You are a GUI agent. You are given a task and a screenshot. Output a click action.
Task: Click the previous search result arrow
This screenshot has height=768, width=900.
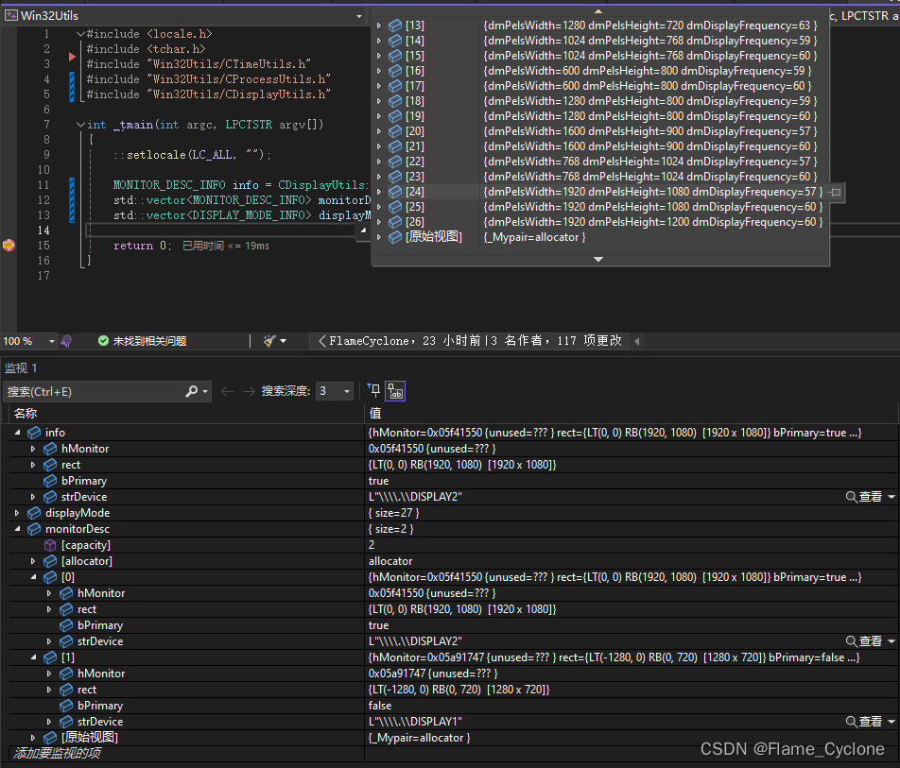tap(227, 392)
